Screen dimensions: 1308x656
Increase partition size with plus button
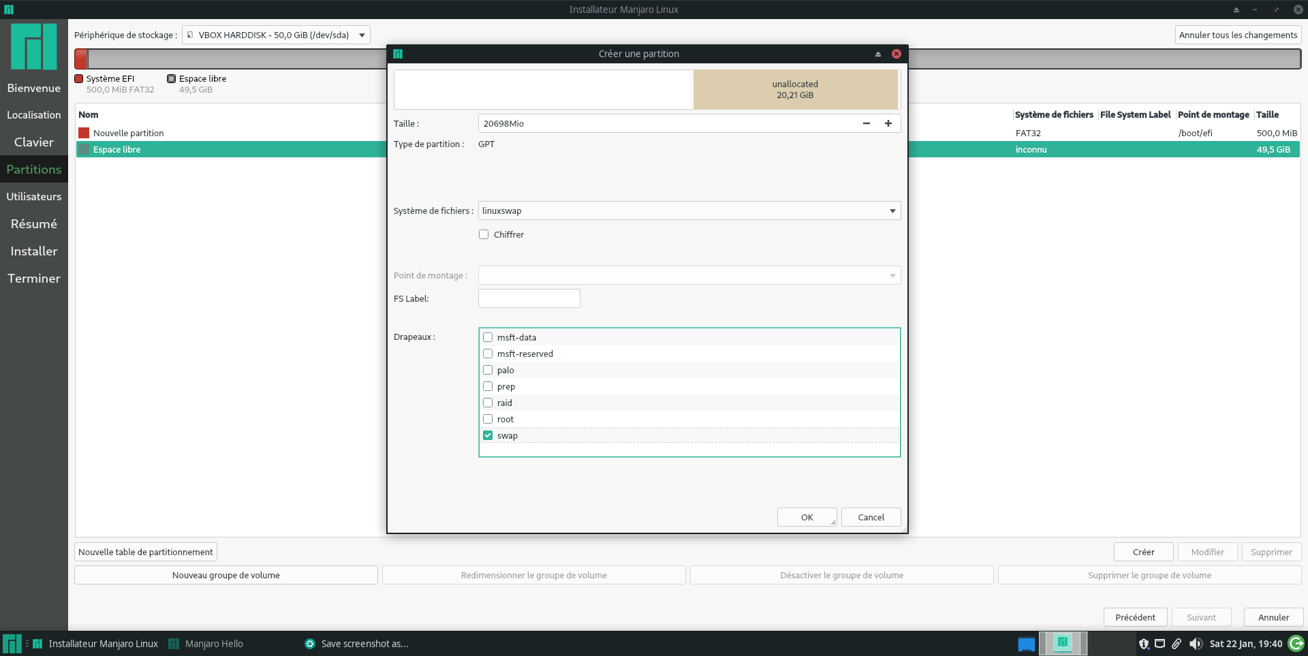[888, 123]
